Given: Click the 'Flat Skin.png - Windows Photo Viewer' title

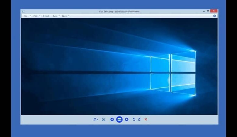Looking at the screenshot, I should (x=119, y=11).
